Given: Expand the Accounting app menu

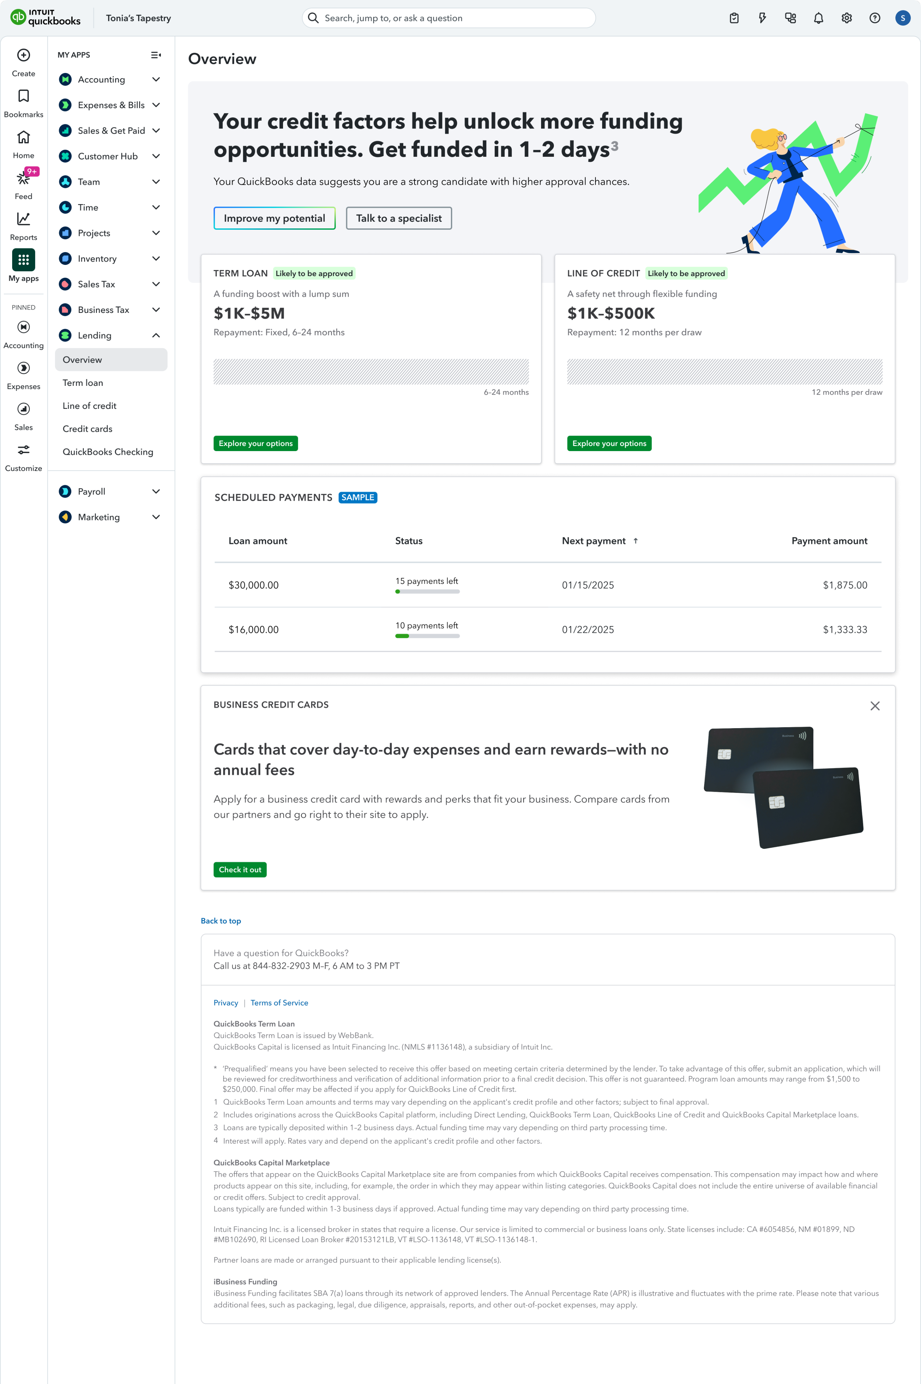Looking at the screenshot, I should click(x=156, y=79).
